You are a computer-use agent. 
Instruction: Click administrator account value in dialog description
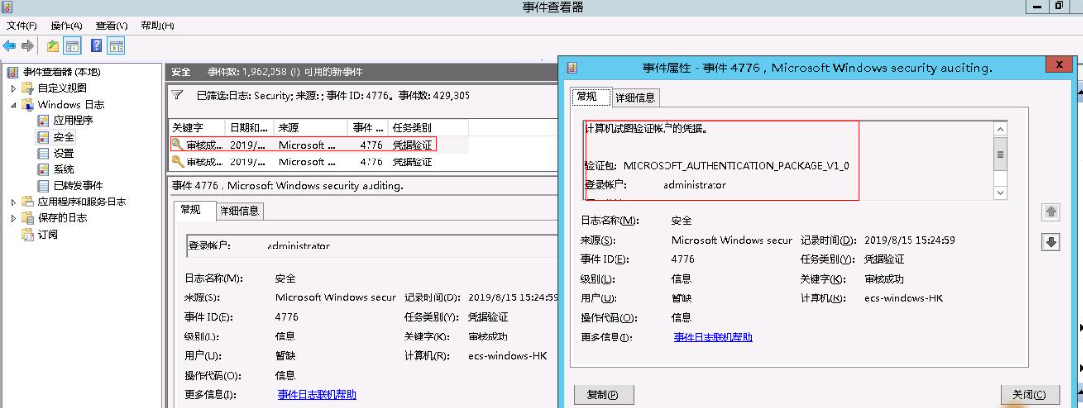tap(694, 185)
